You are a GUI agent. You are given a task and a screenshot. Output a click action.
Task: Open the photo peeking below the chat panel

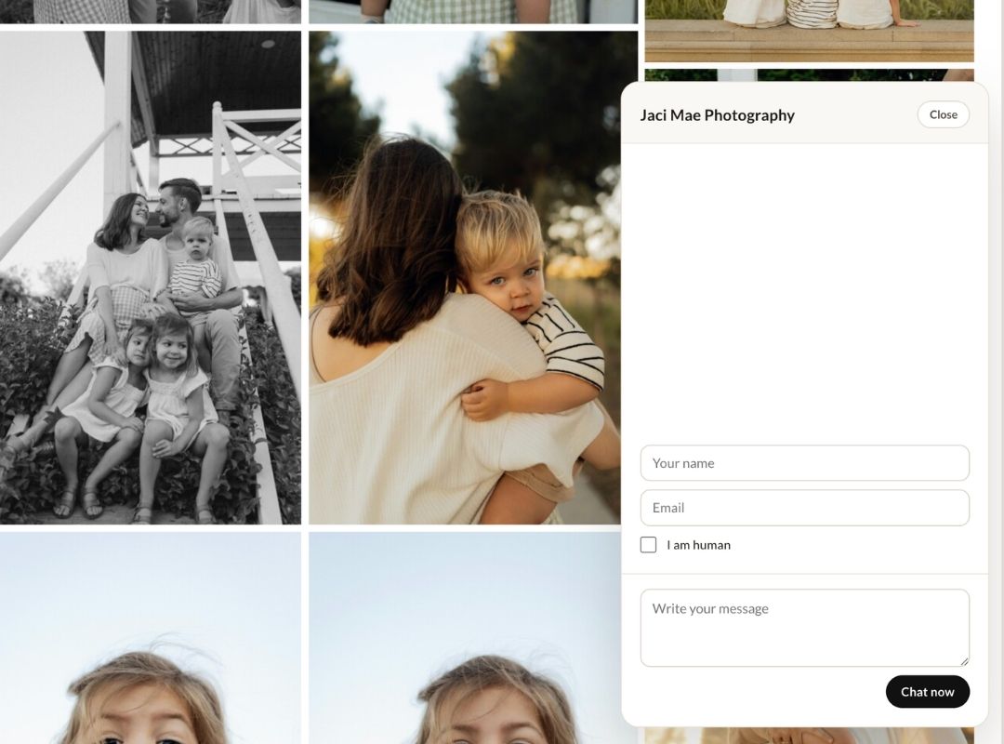(809, 736)
